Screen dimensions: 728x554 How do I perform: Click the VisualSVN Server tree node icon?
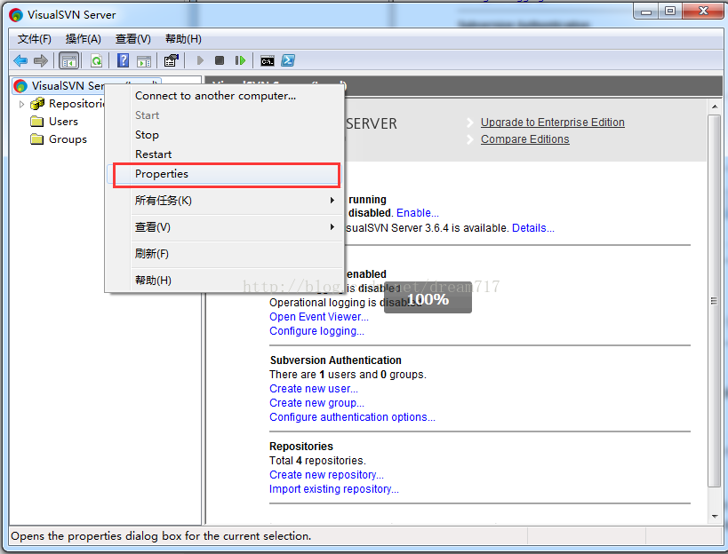point(20,86)
